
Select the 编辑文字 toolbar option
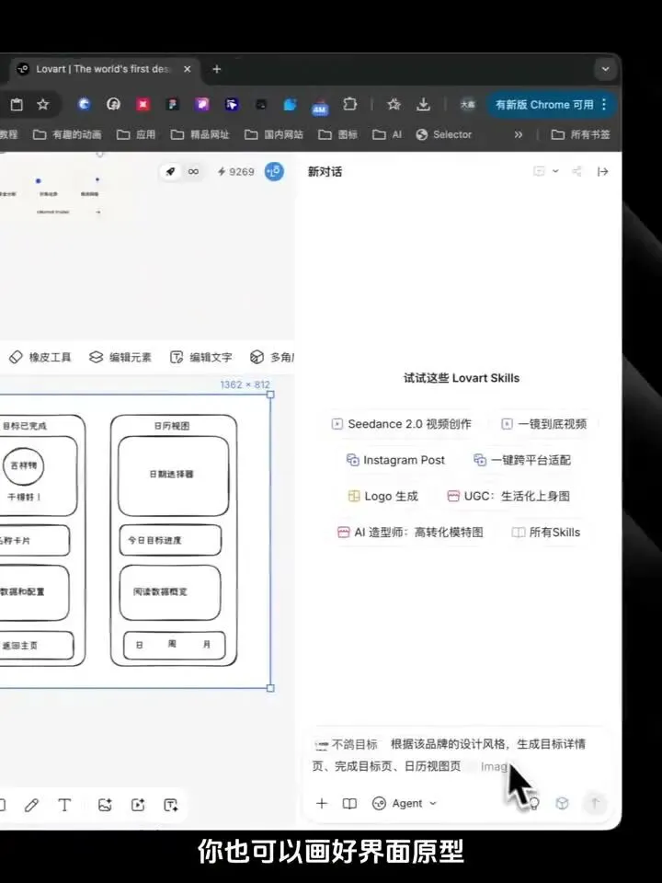pyautogui.click(x=201, y=357)
